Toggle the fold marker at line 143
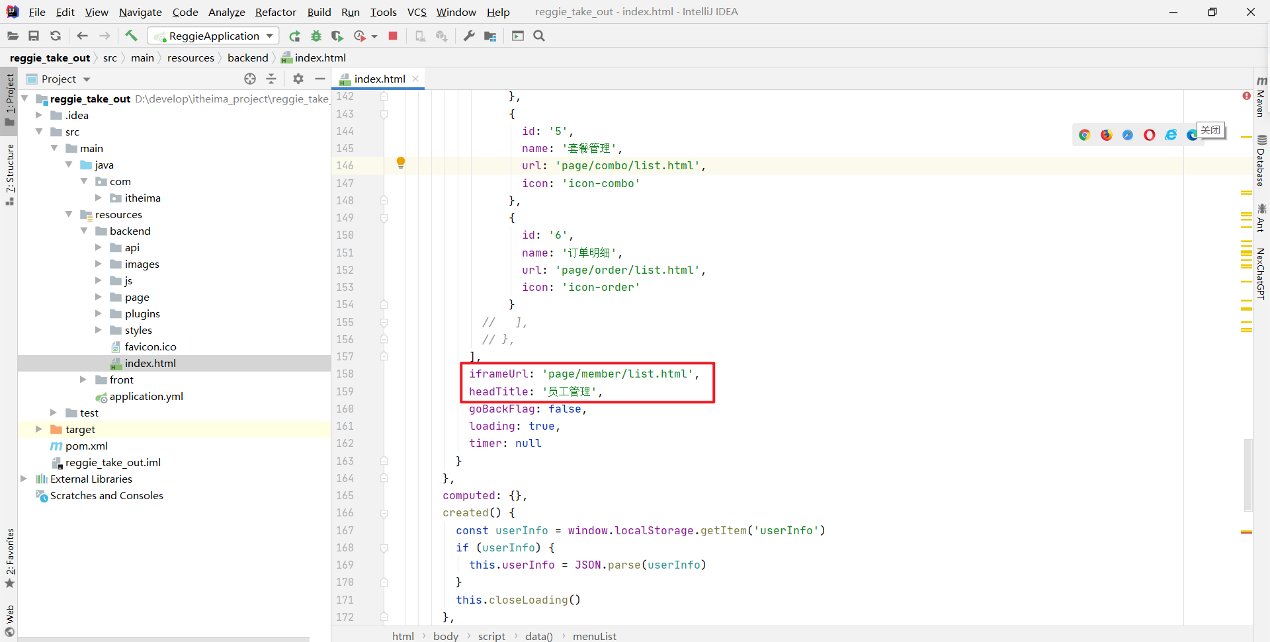This screenshot has width=1270, height=642. pyautogui.click(x=384, y=114)
